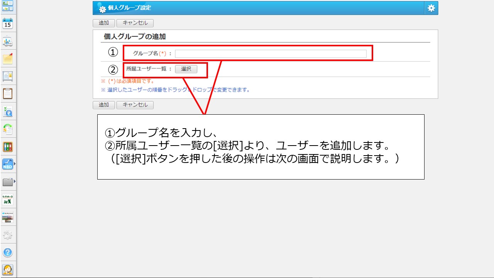Screen dimensions: 494x278
Task: Expand the NEO icon submenu arrow
Action: coord(15,164)
